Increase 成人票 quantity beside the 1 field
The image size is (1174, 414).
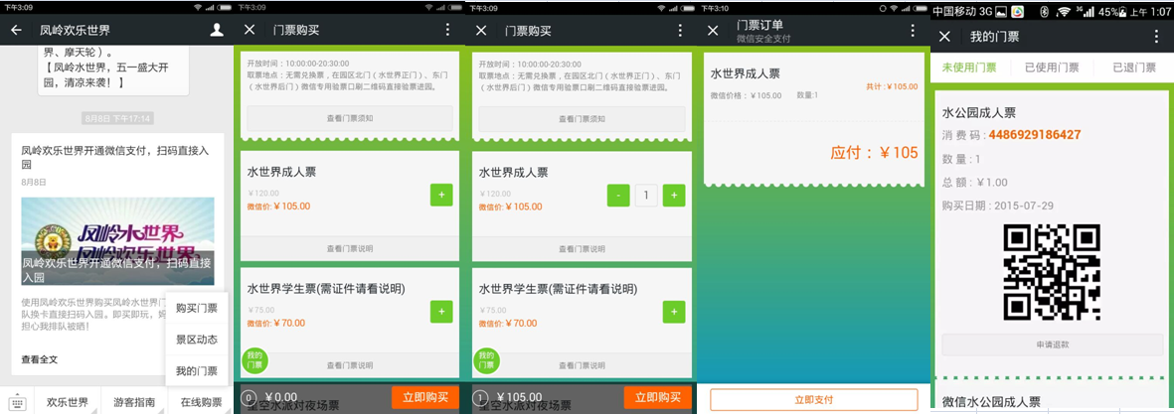(674, 196)
